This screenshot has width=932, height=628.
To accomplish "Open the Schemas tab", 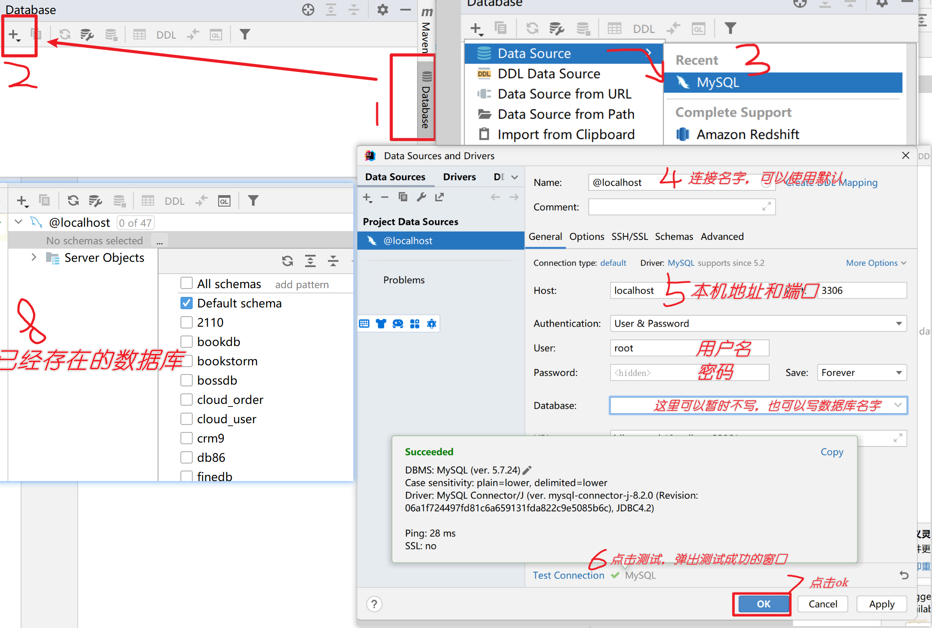I will [x=674, y=237].
